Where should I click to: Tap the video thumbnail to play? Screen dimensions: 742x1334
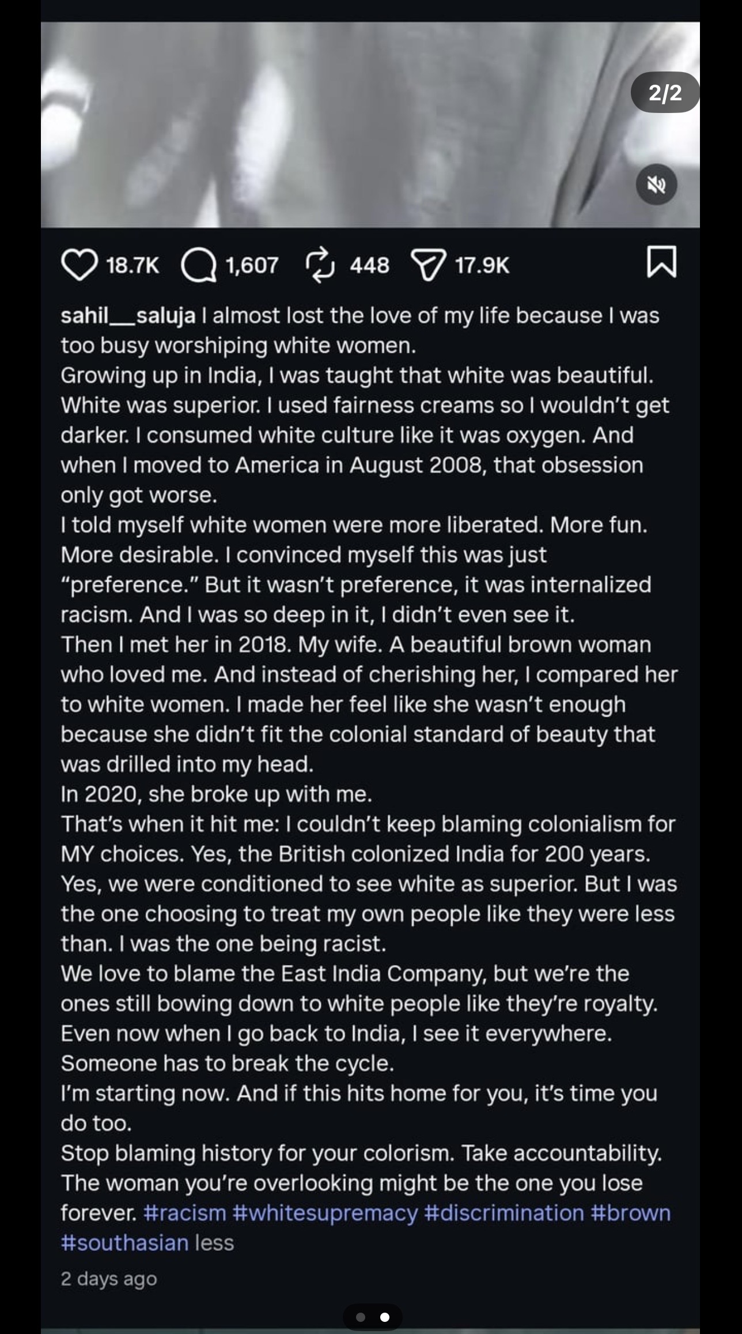[370, 125]
